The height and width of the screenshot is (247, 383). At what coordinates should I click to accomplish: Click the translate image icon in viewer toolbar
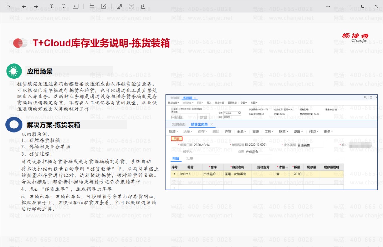[119, 6]
